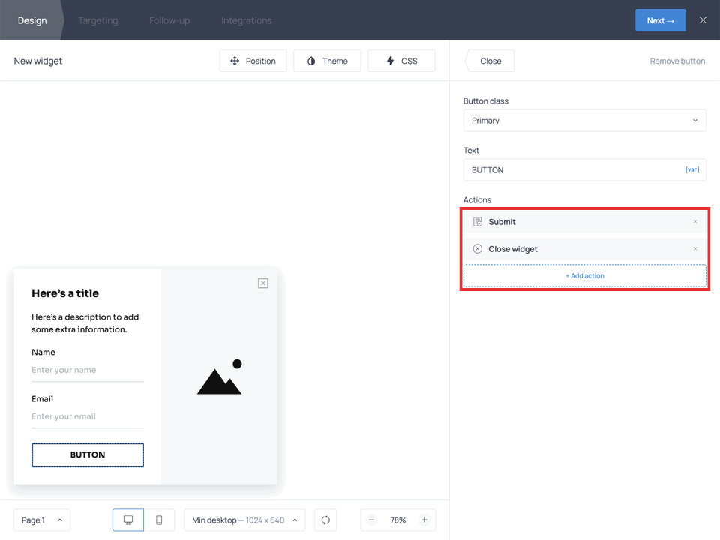Viewport: 720px width, 540px height.
Task: Click the Remove button link
Action: point(677,61)
